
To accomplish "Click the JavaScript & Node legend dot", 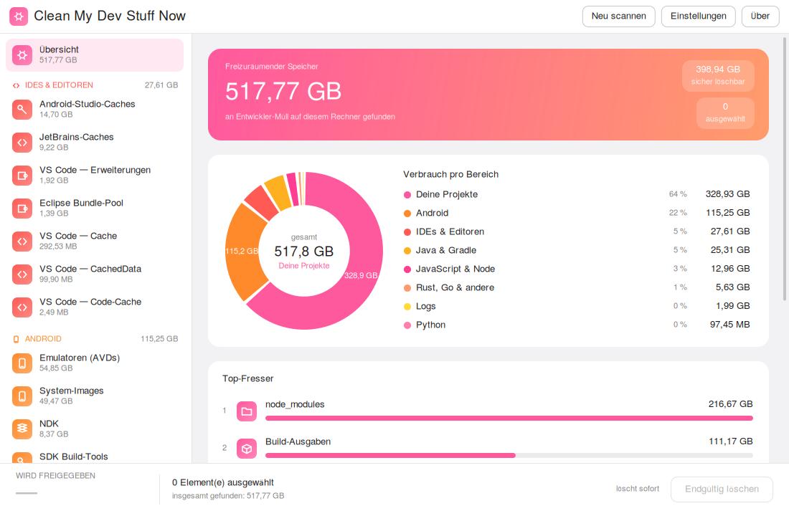I will pyautogui.click(x=407, y=269).
